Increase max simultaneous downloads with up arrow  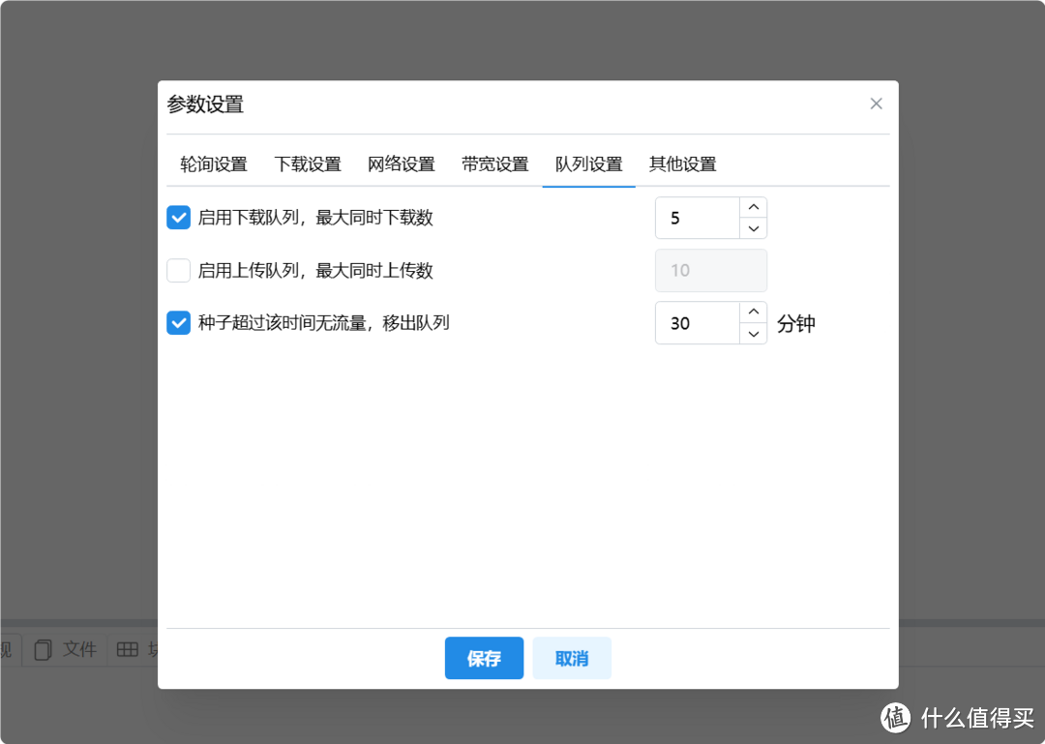753,206
